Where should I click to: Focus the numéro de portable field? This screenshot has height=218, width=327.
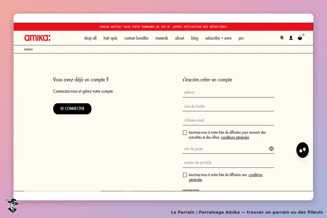[x=228, y=163]
